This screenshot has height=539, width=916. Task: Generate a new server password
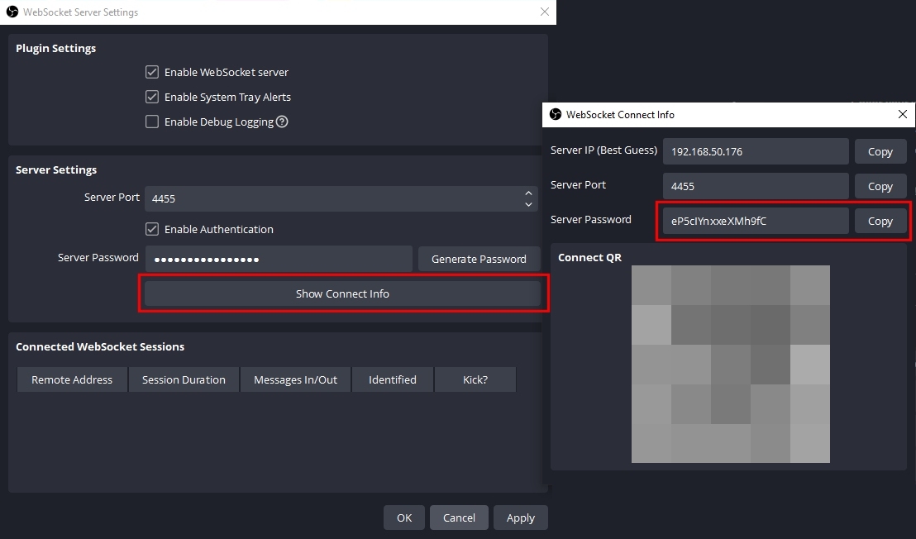coord(479,259)
